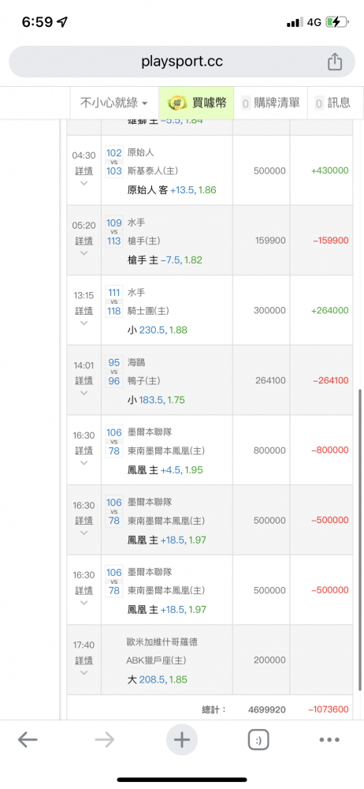Open a new tab with plus icon
The image size is (364, 789).
click(x=181, y=740)
